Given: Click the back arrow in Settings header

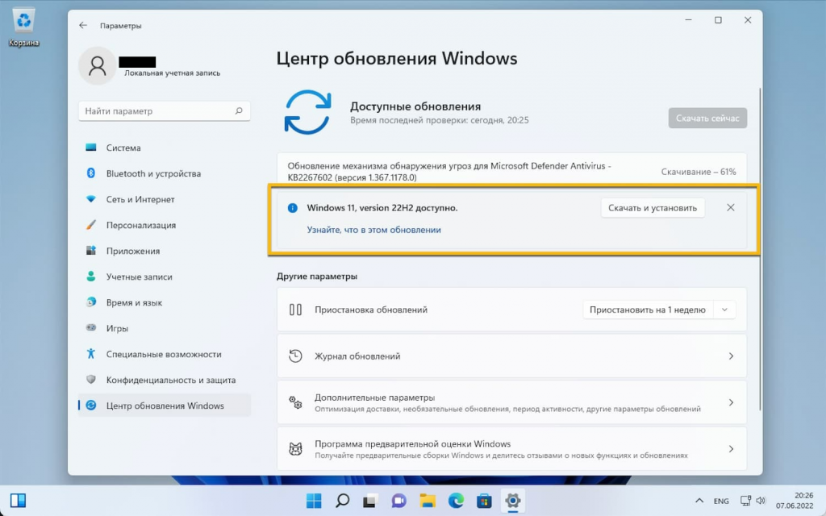Looking at the screenshot, I should coord(83,26).
